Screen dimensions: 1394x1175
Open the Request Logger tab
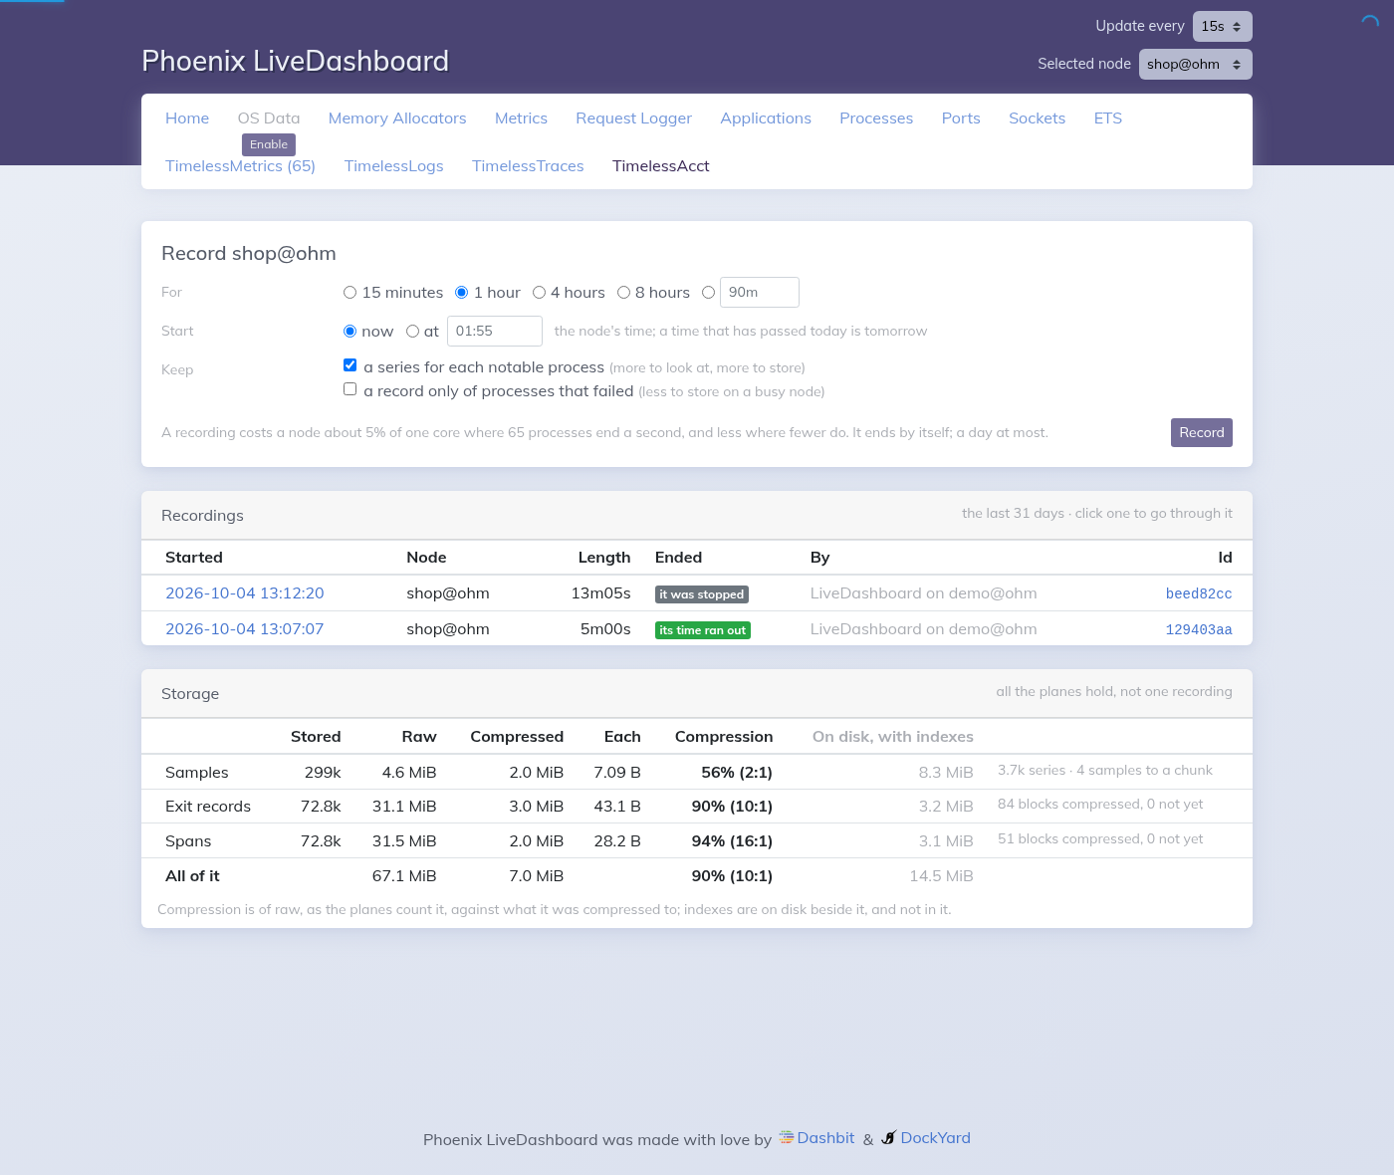(633, 118)
